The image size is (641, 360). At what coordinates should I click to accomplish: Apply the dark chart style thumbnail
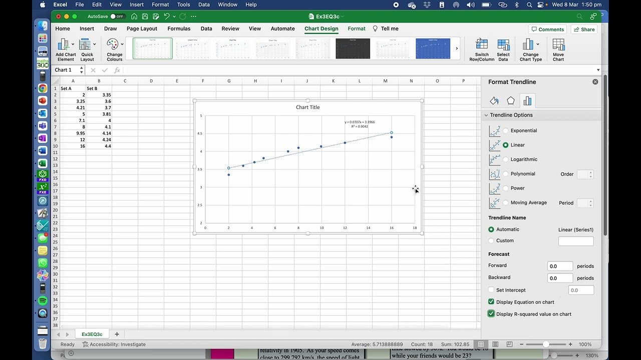[x=353, y=48]
